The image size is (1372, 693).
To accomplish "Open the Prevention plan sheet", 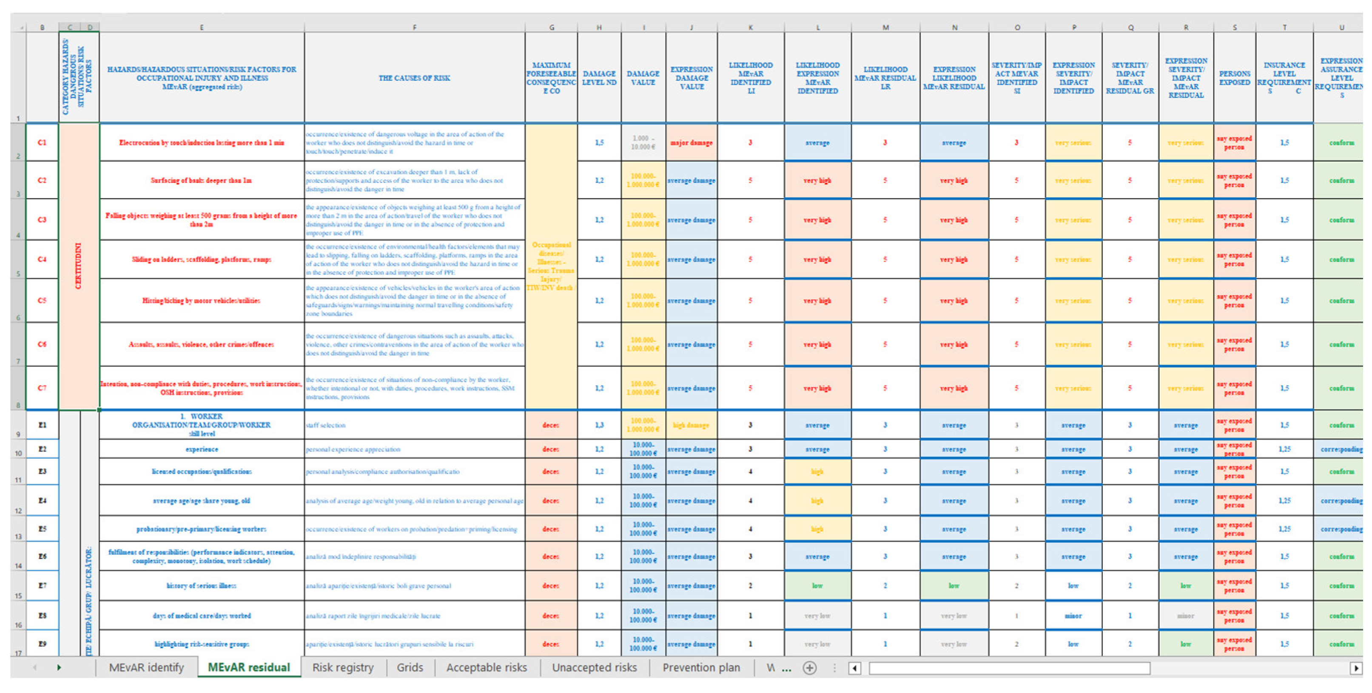I will tap(701, 667).
